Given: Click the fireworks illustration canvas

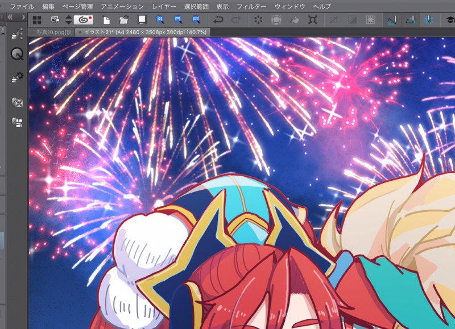Looking at the screenshot, I should click(242, 182).
